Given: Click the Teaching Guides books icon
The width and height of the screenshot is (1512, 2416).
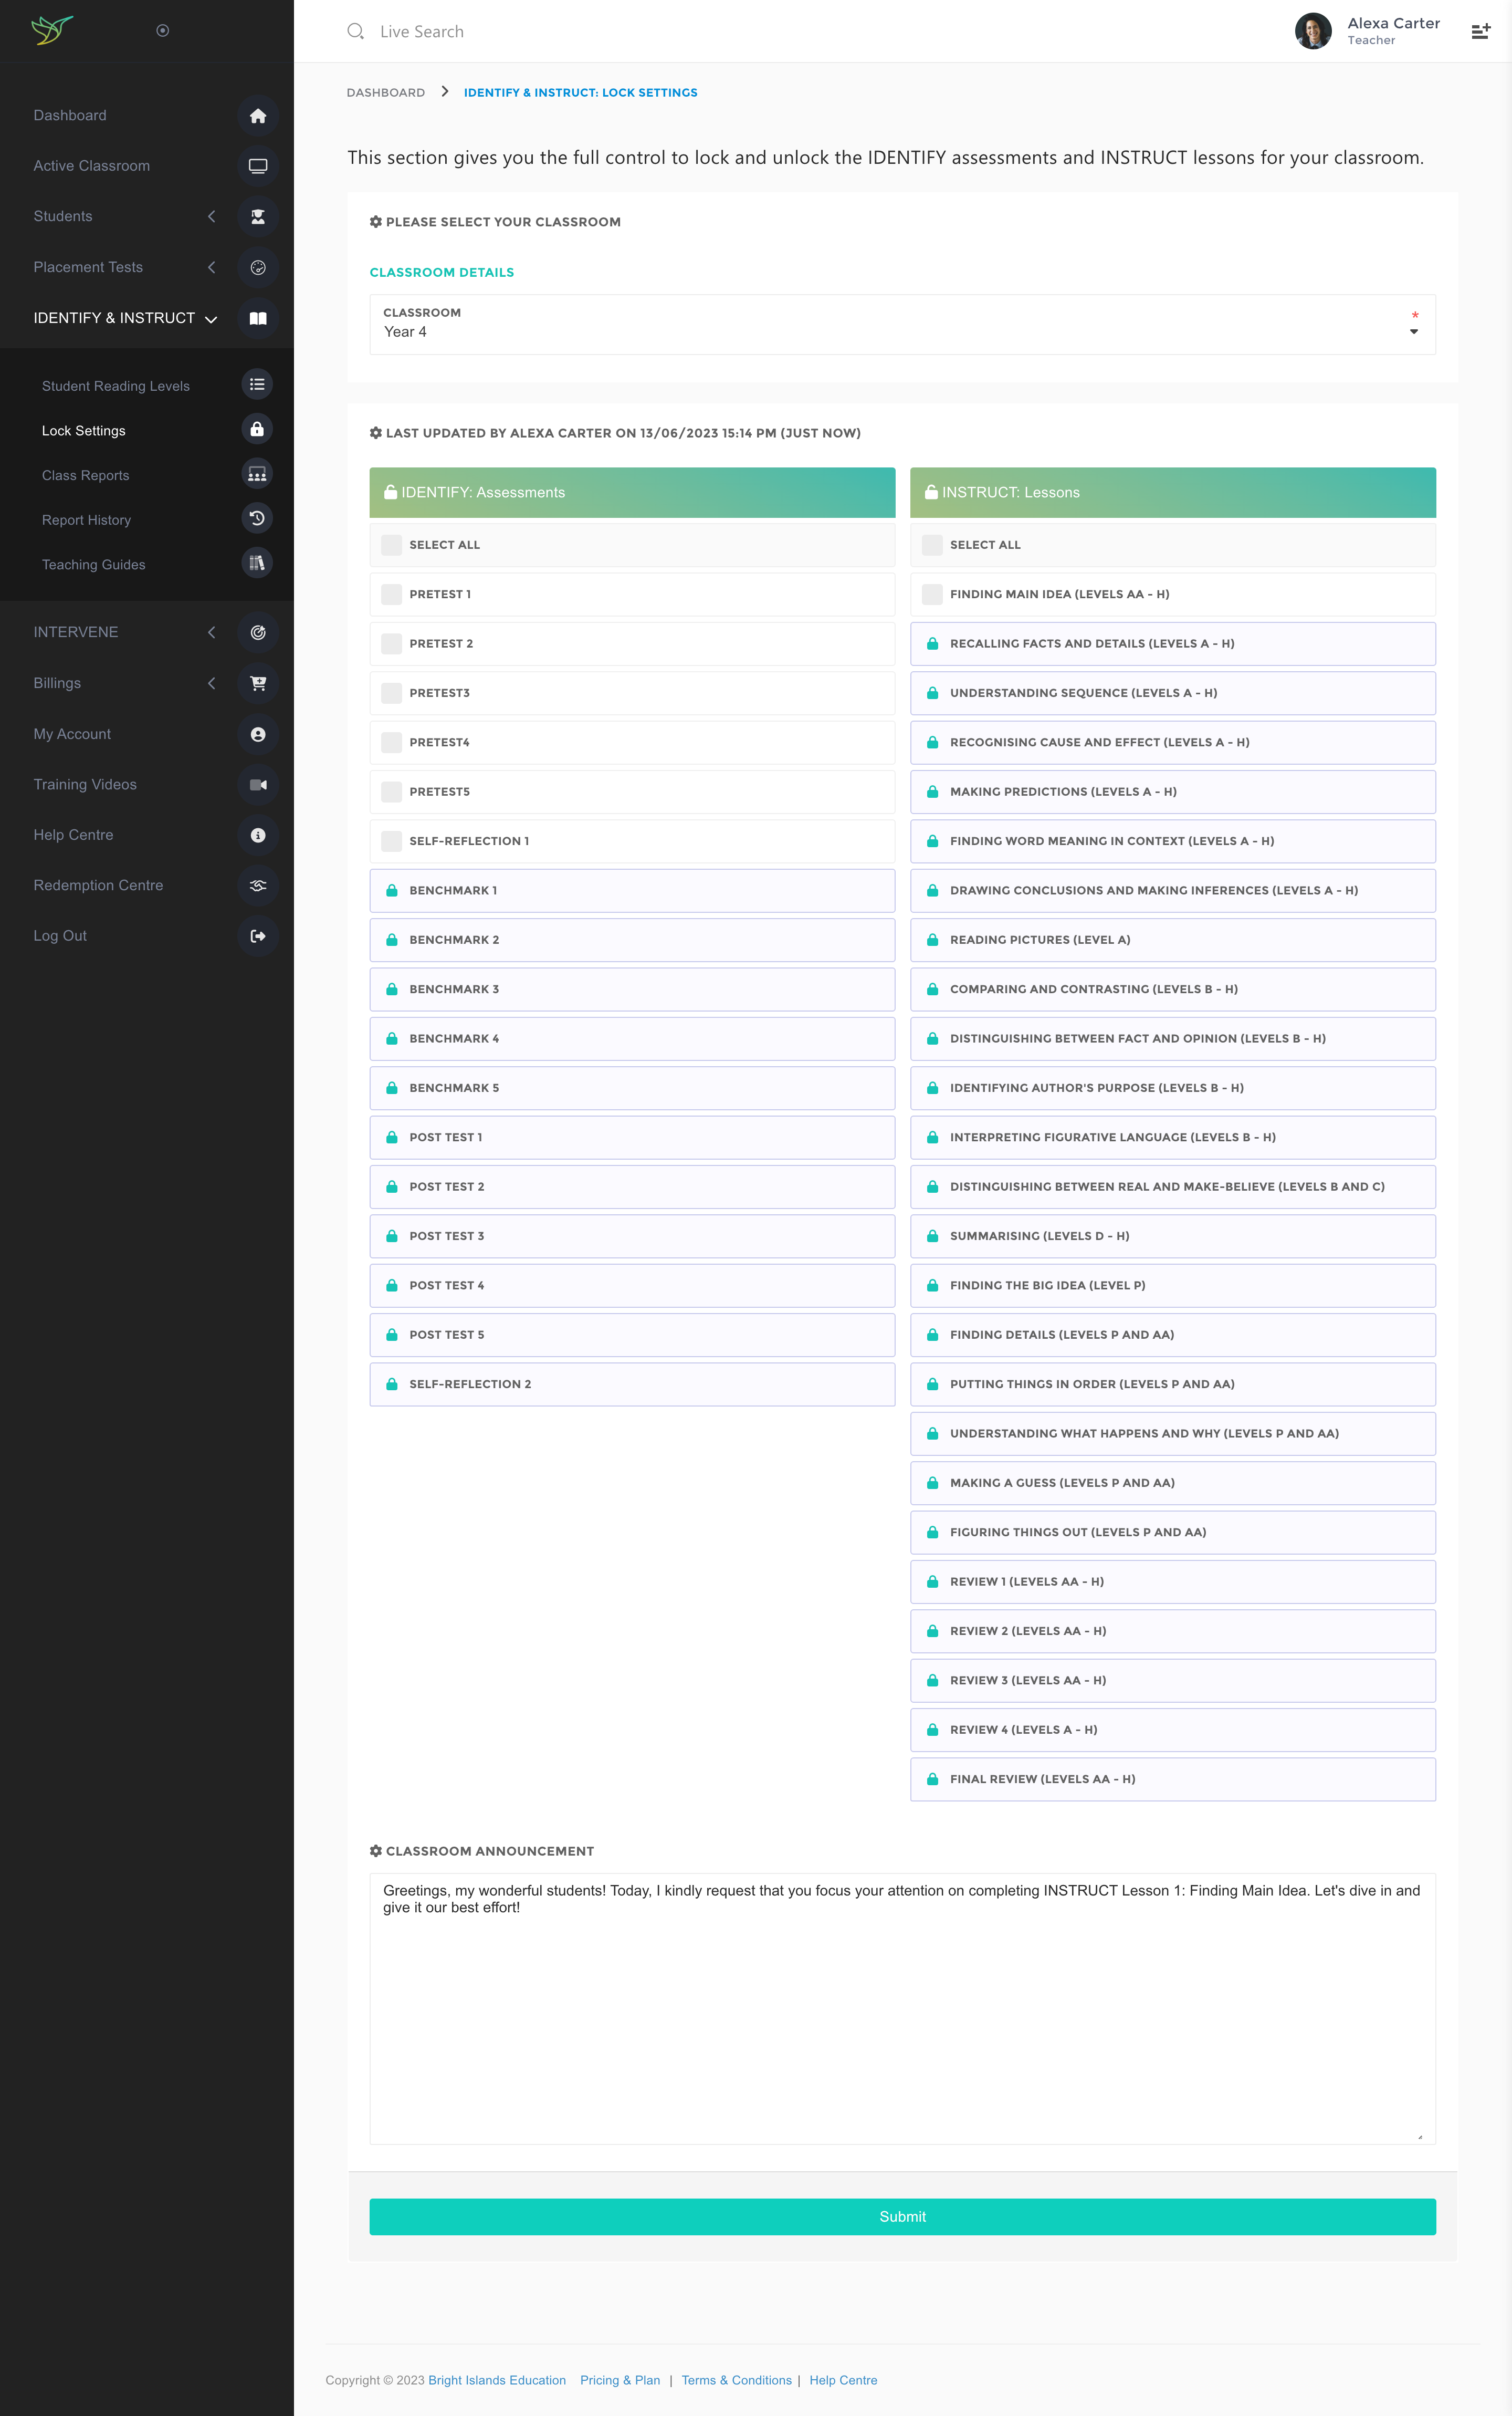Looking at the screenshot, I should [x=256, y=562].
